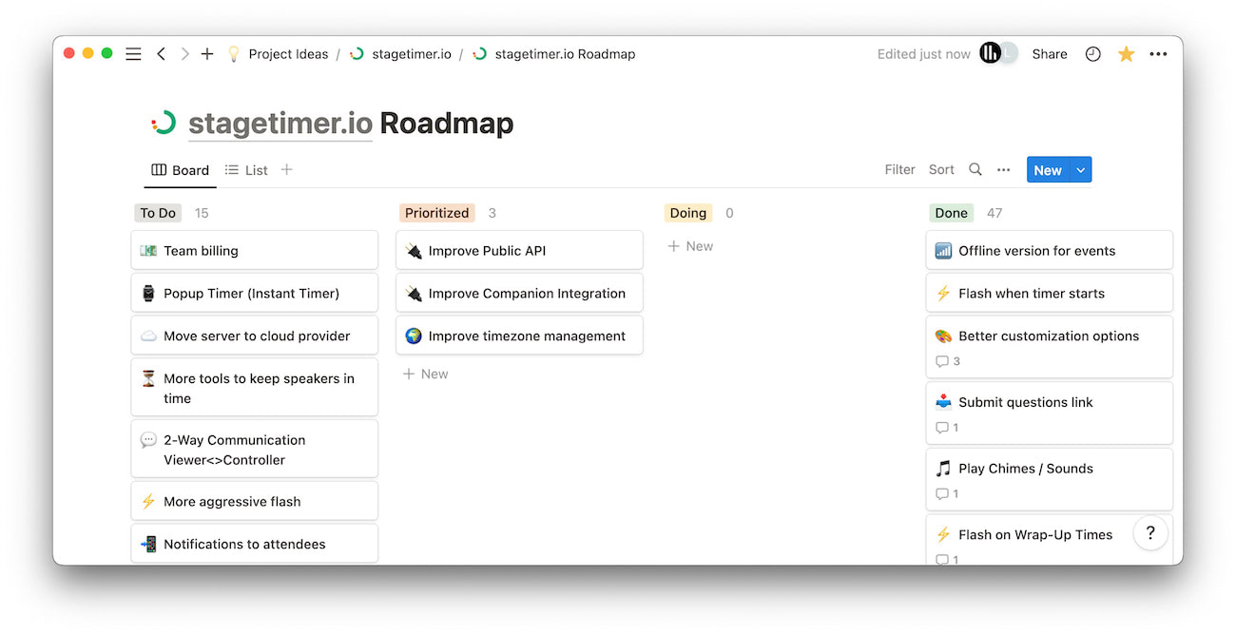
Task: Open the Filter menu
Action: click(898, 168)
